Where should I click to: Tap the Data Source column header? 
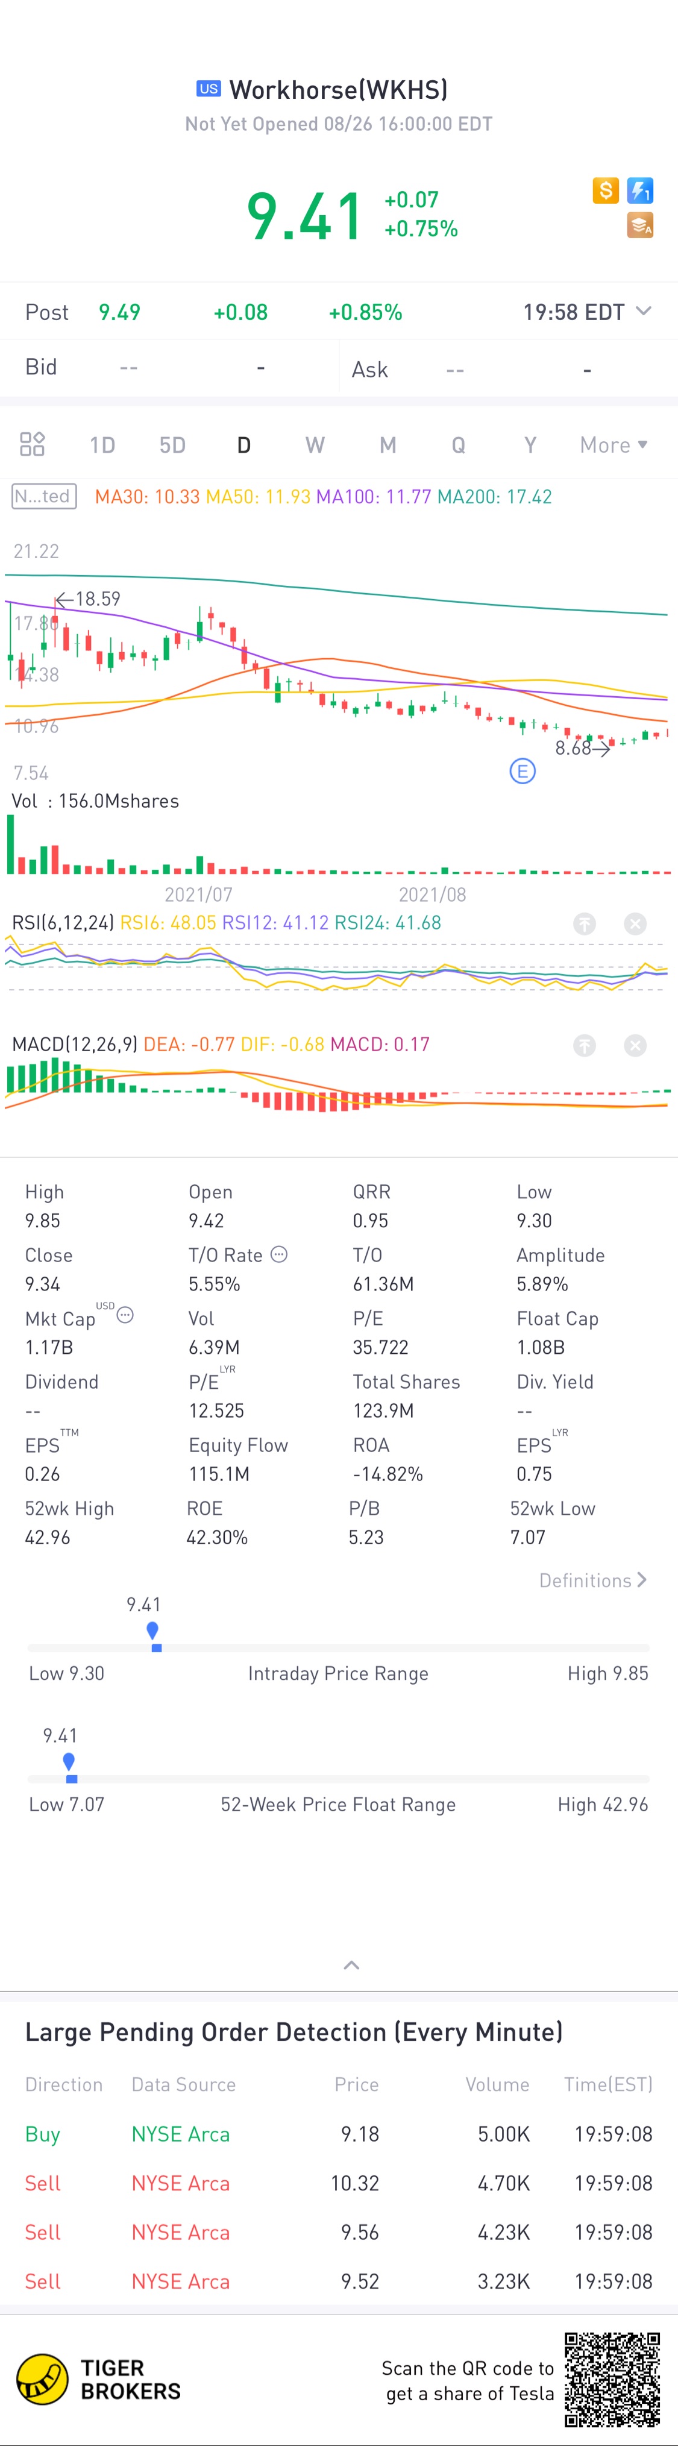tap(183, 2084)
